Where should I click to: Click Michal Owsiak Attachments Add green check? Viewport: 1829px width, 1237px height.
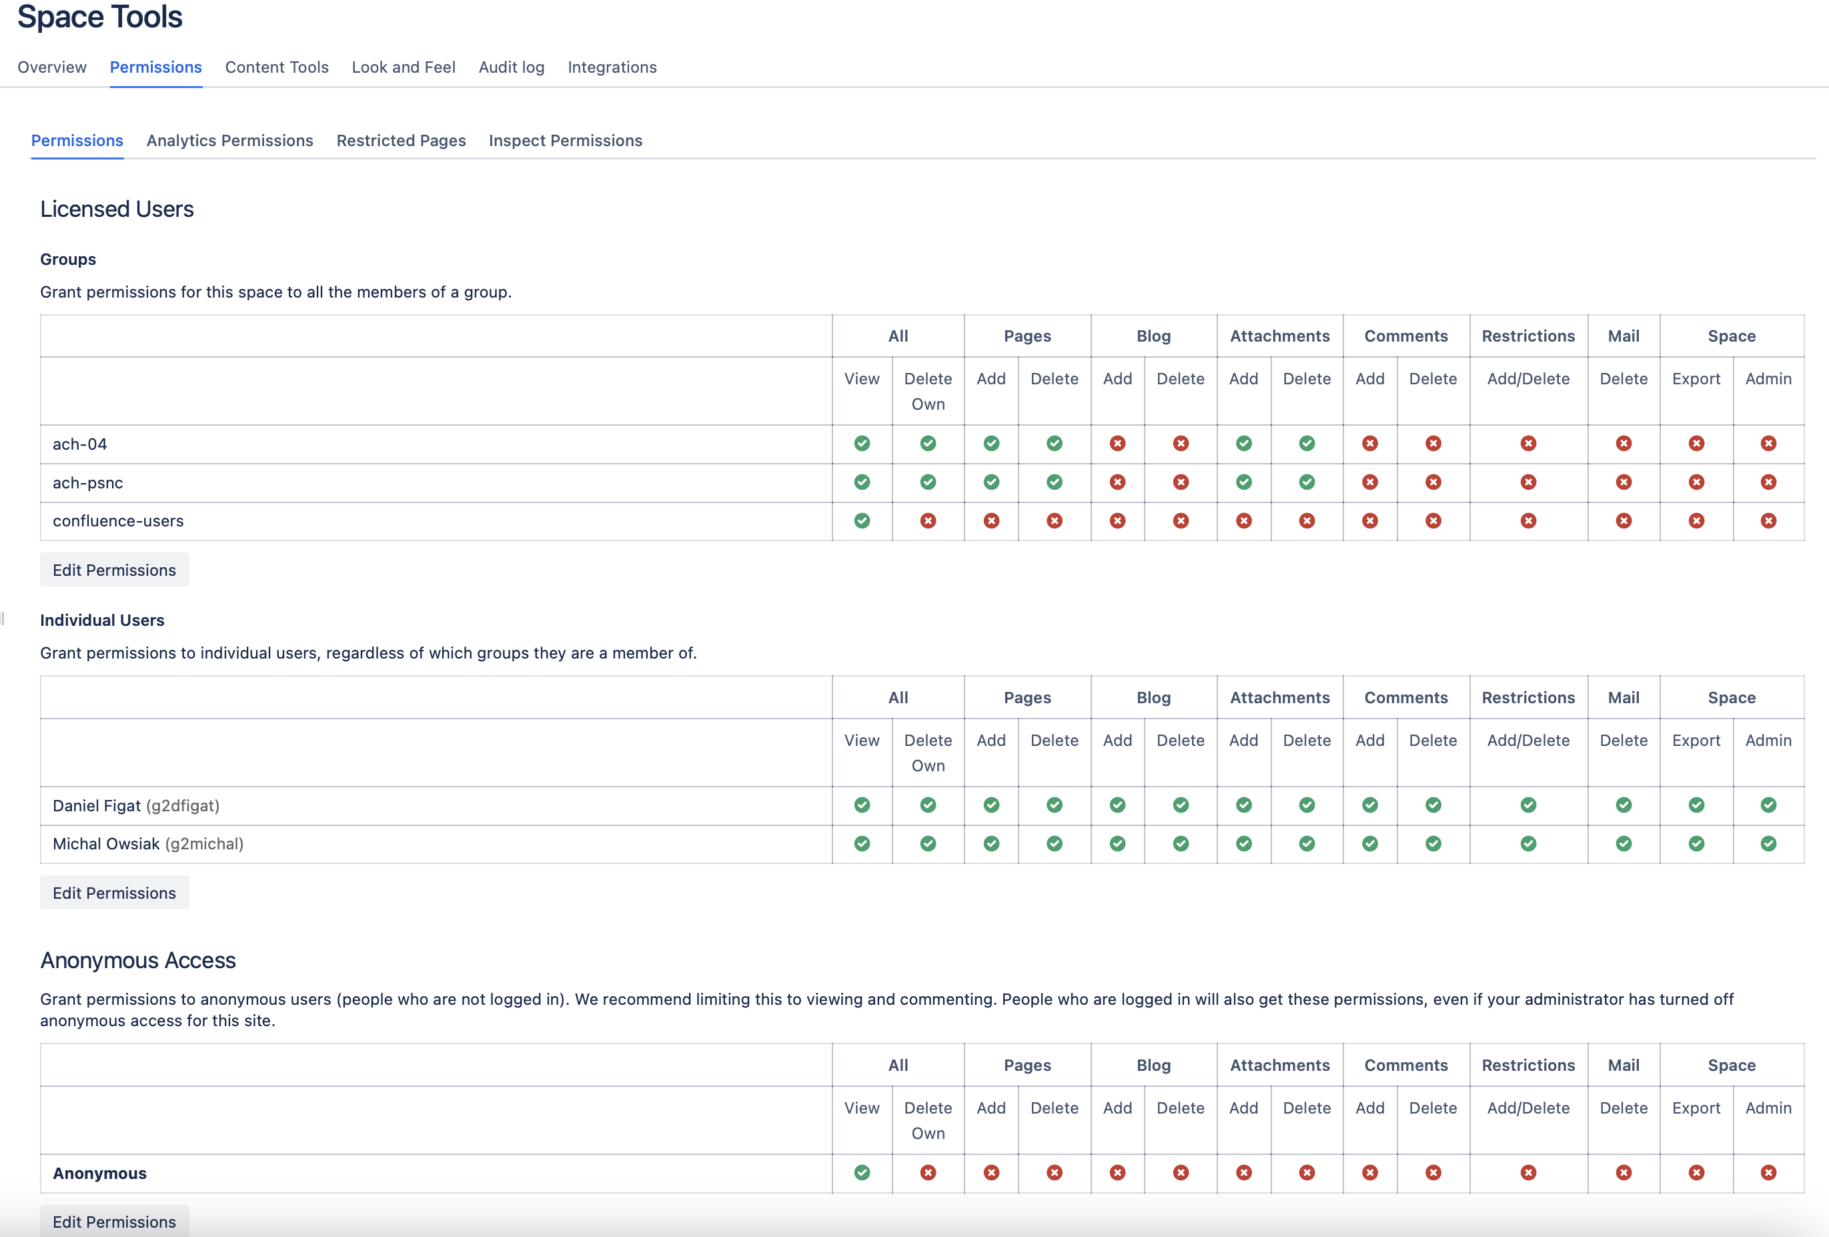click(1243, 843)
